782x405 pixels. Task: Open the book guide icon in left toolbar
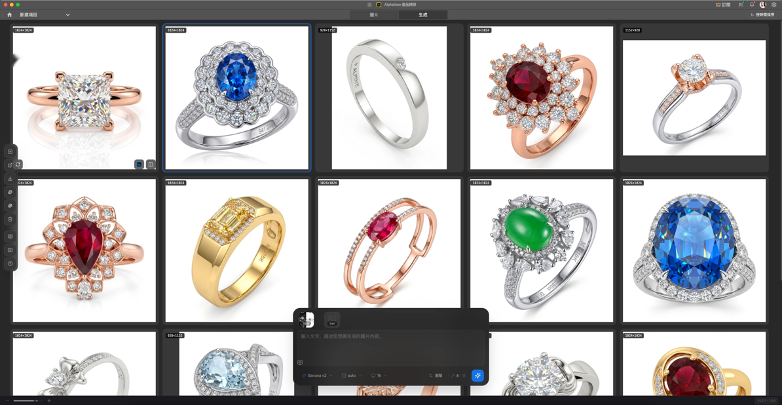pos(10,237)
